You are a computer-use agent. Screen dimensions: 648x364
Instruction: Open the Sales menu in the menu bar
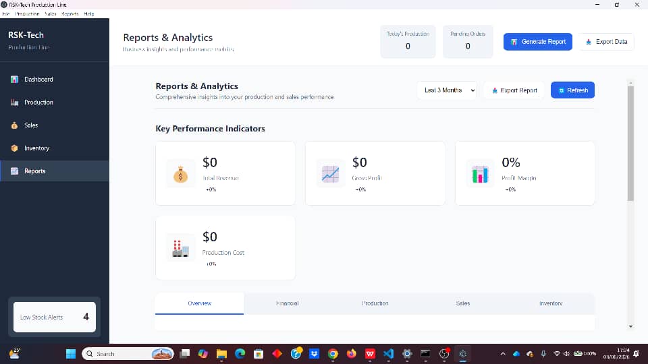51,13
